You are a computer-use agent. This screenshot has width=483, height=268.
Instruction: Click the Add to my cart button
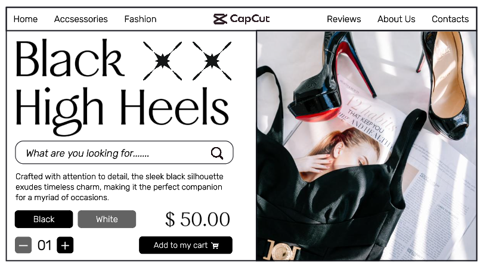click(185, 245)
